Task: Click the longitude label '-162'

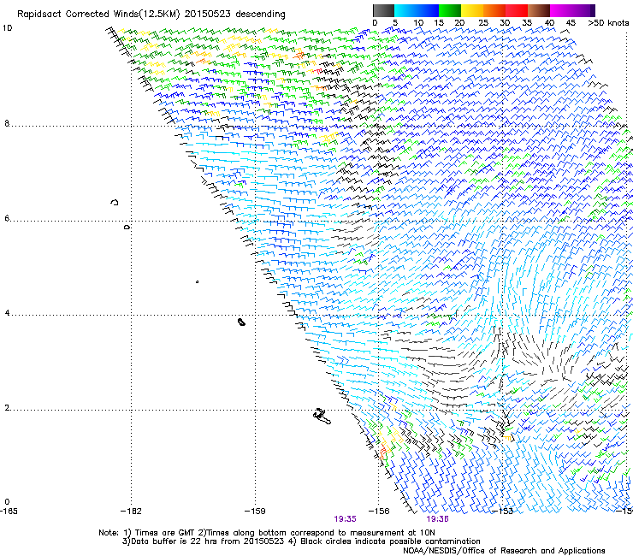Action: [131, 512]
